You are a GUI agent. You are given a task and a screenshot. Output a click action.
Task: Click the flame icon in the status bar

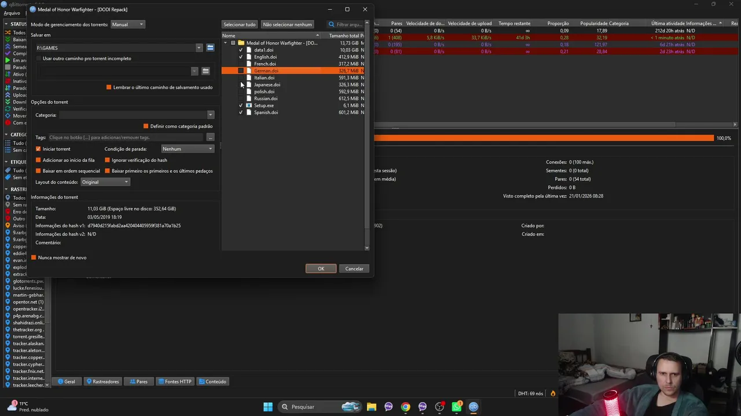(x=553, y=393)
